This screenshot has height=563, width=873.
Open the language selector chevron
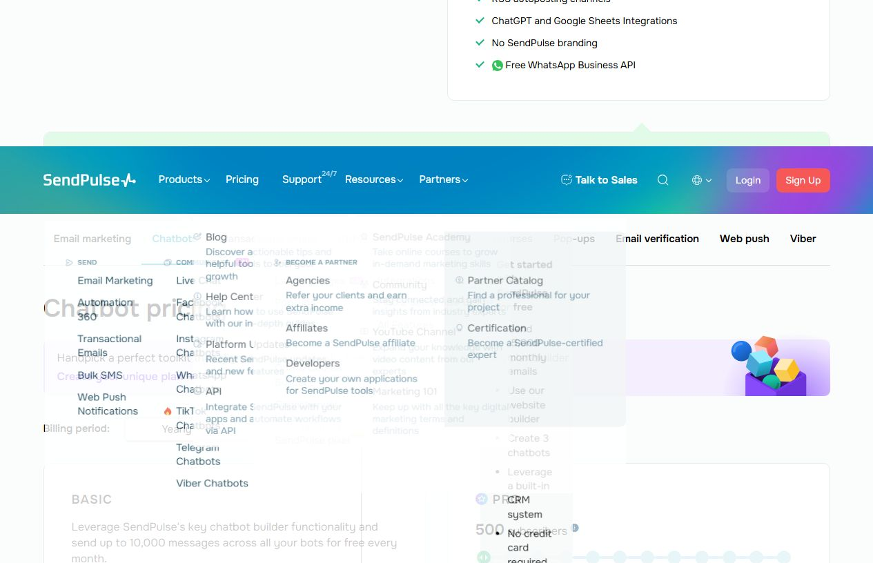709,180
